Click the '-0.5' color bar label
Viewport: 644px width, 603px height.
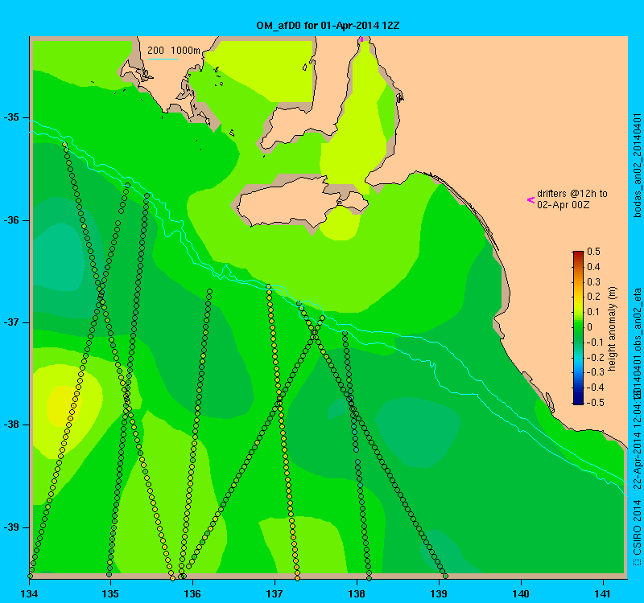click(595, 403)
